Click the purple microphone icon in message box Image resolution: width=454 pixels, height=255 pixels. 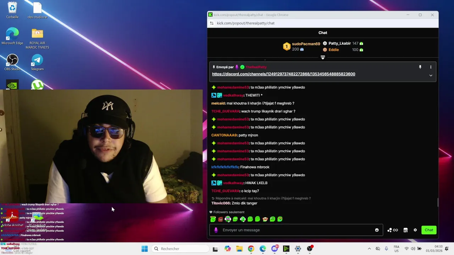(x=216, y=230)
